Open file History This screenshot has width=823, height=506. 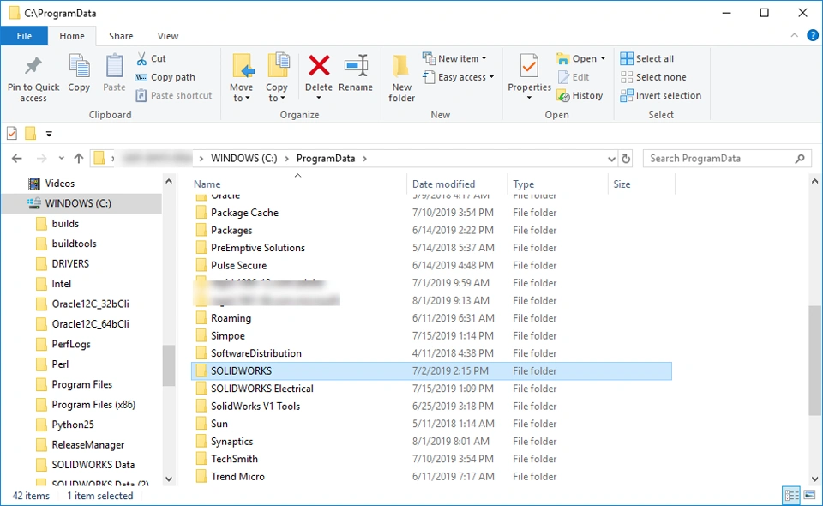tap(580, 95)
